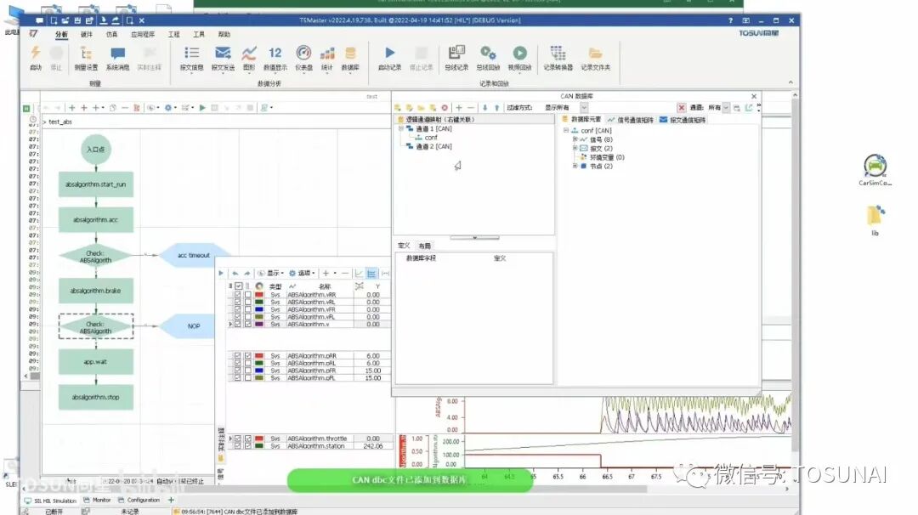Screen dimensions: 918x515
Task: Select the app.wait flow block
Action: pyautogui.click(x=96, y=362)
